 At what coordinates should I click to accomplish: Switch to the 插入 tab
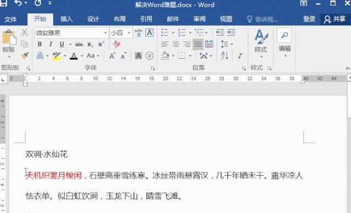click(x=66, y=19)
